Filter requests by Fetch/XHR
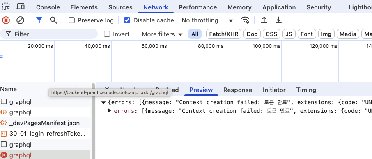372x159 pixels. click(x=224, y=34)
